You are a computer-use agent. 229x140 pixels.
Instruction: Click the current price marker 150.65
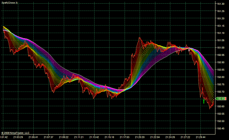pos(221,99)
